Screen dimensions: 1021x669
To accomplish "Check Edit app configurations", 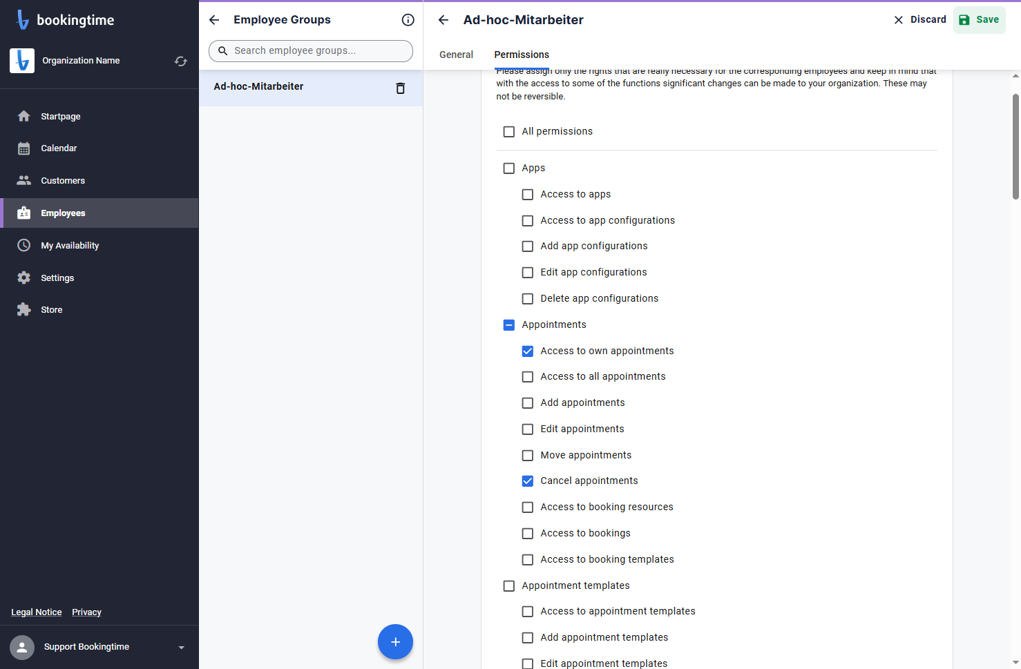I will 528,273.
